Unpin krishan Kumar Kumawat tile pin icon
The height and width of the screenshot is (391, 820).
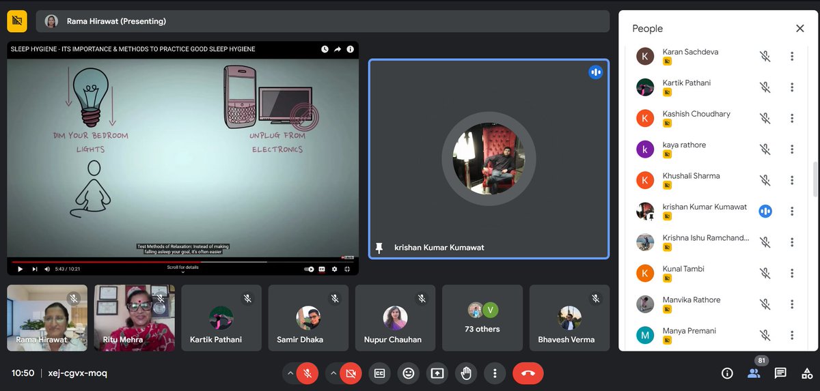click(x=379, y=248)
